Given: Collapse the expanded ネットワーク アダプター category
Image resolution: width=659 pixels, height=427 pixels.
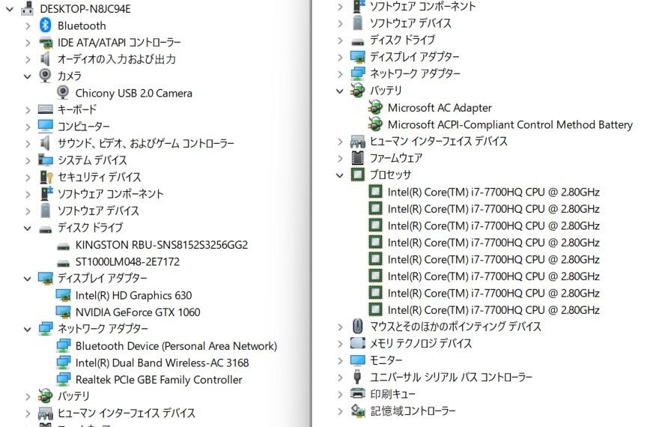Looking at the screenshot, I should 27,329.
